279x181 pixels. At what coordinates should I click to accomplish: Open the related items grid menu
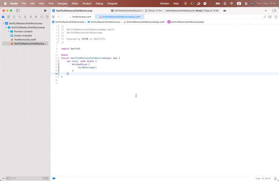click(53, 17)
